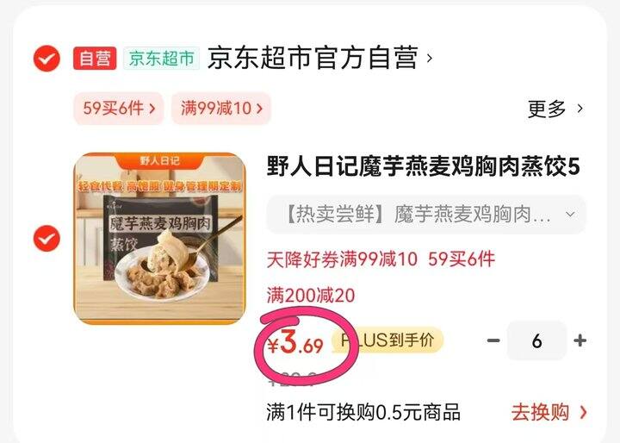
Task: Expand the 热卖尝鲜 specification dropdown
Action: click(x=426, y=215)
